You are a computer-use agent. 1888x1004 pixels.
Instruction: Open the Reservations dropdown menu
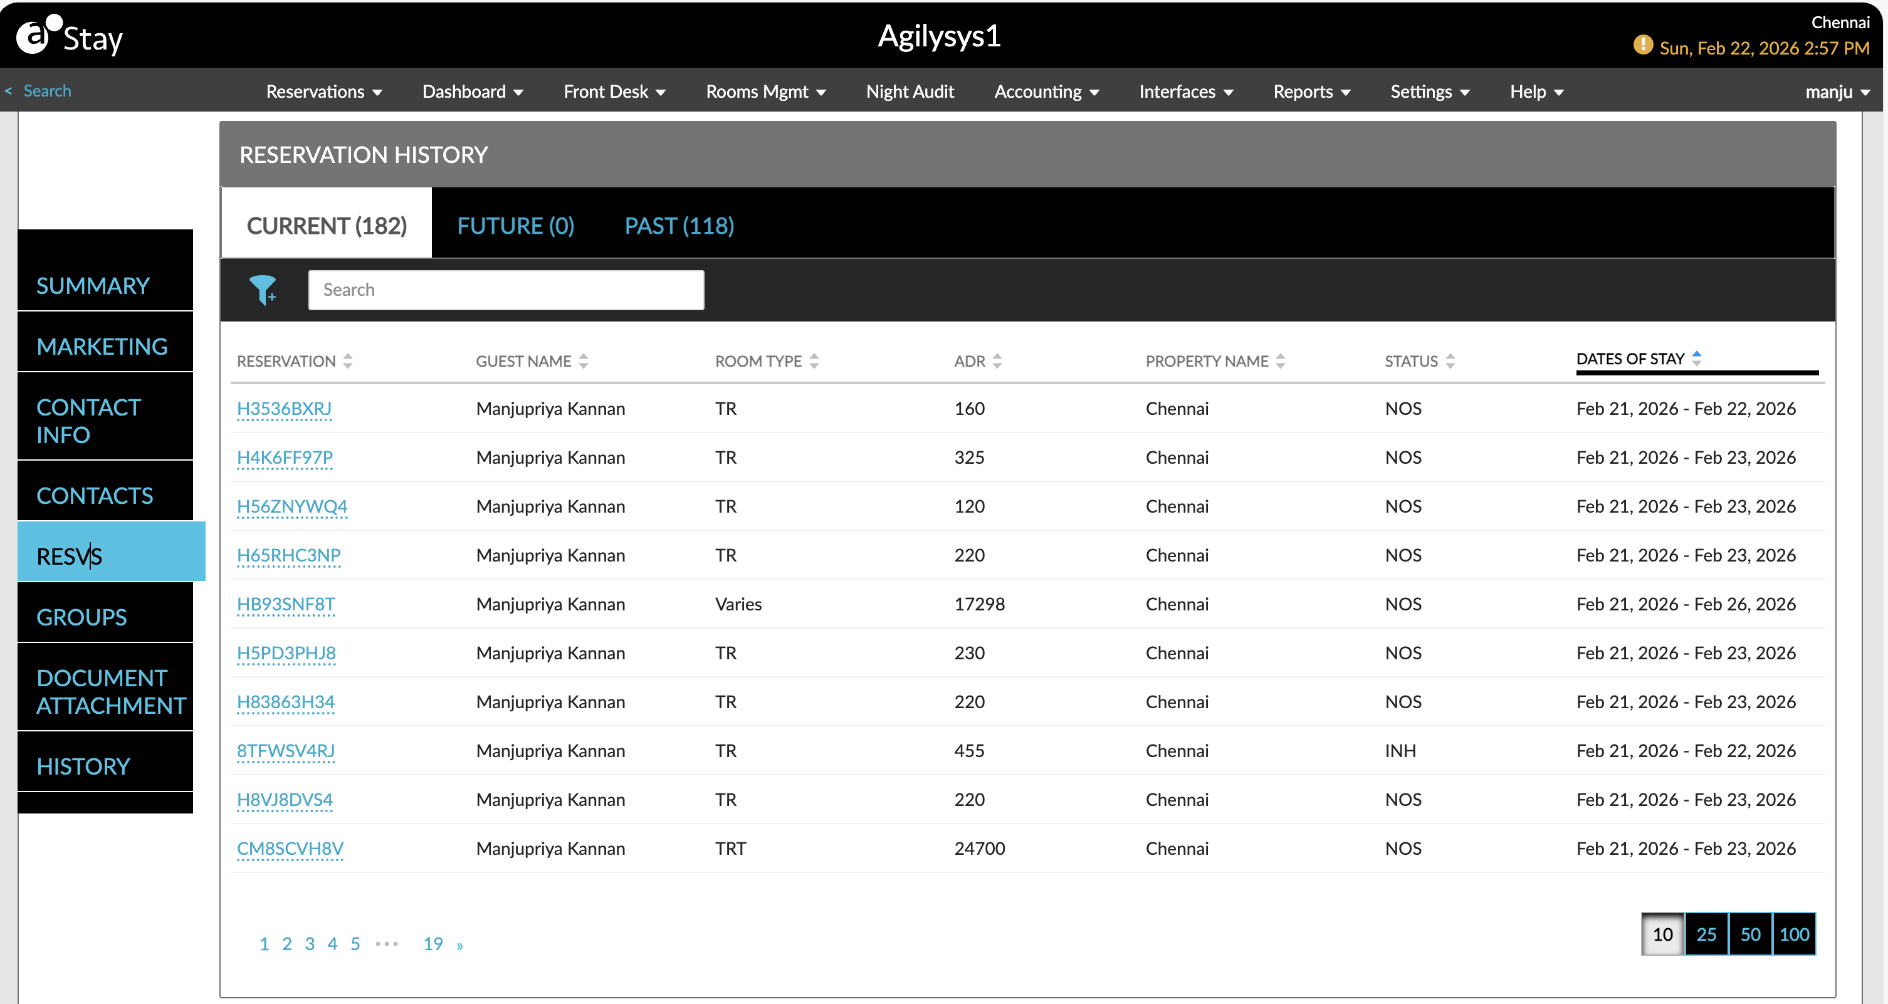pos(324,92)
